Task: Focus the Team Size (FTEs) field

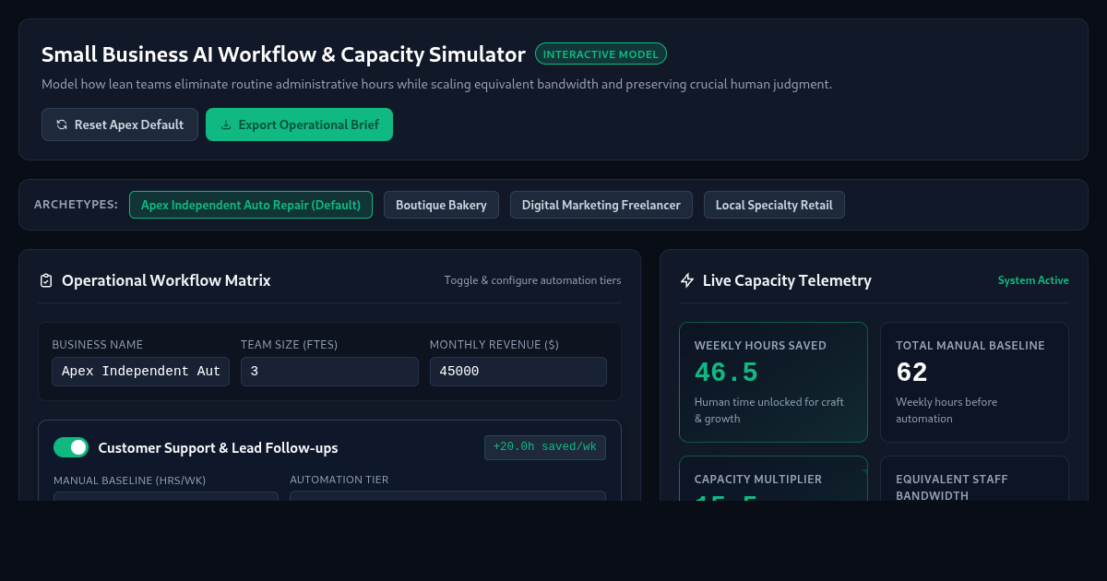Action: pos(329,372)
